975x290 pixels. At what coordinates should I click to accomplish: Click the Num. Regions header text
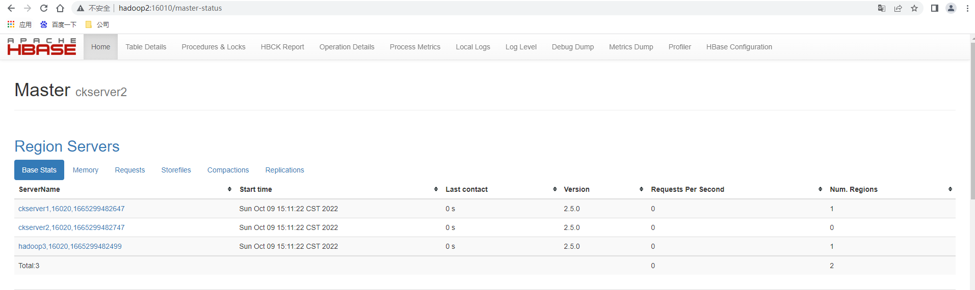click(854, 189)
